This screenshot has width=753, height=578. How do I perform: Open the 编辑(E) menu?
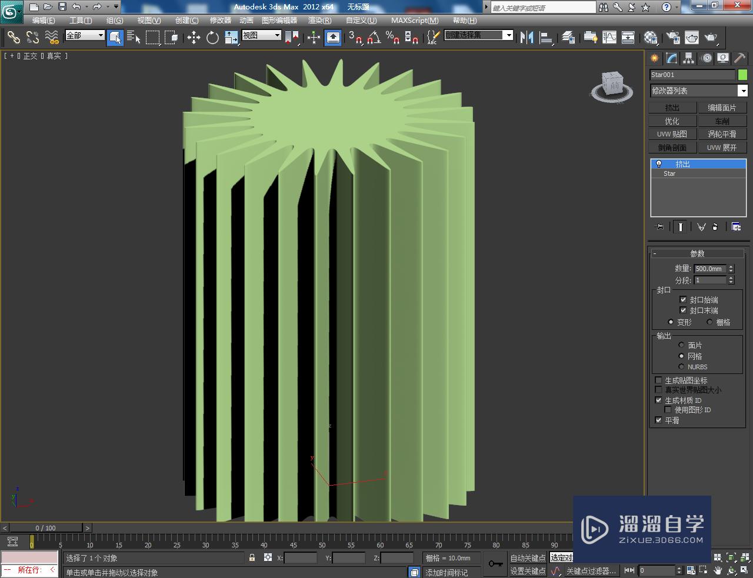coord(44,21)
